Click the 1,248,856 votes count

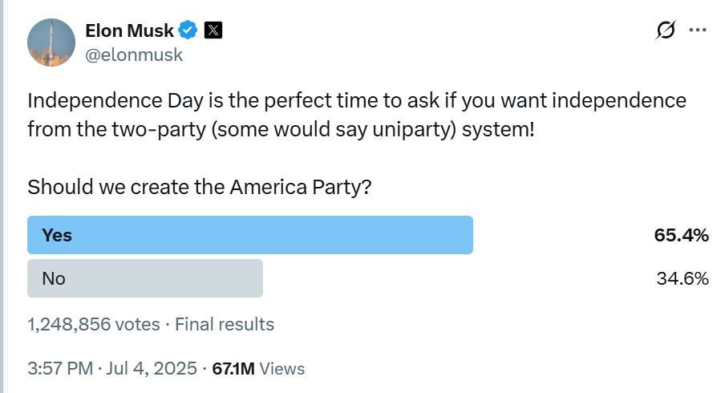click(92, 325)
